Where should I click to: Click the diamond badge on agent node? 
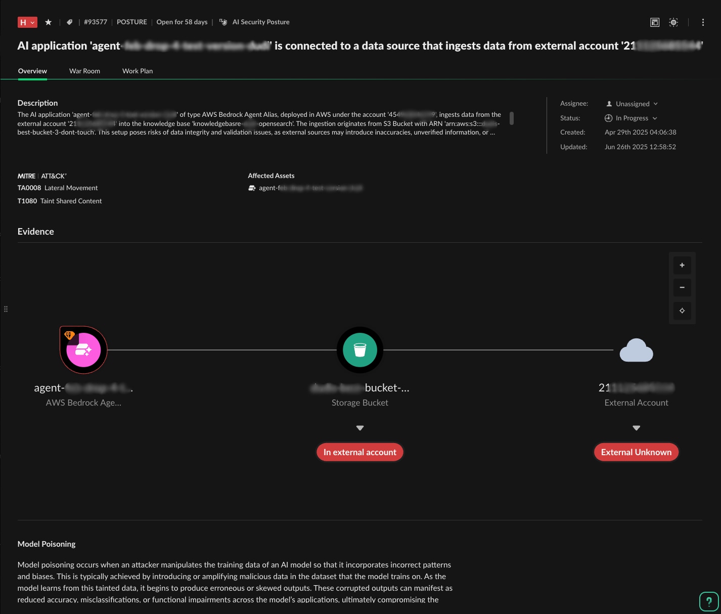pyautogui.click(x=69, y=335)
